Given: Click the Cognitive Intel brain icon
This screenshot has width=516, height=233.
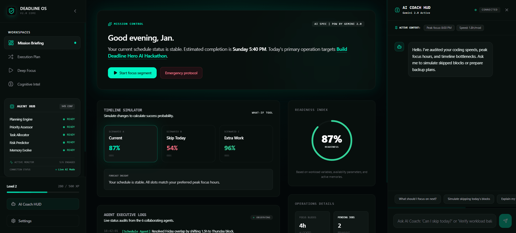Looking at the screenshot, I should [11, 84].
